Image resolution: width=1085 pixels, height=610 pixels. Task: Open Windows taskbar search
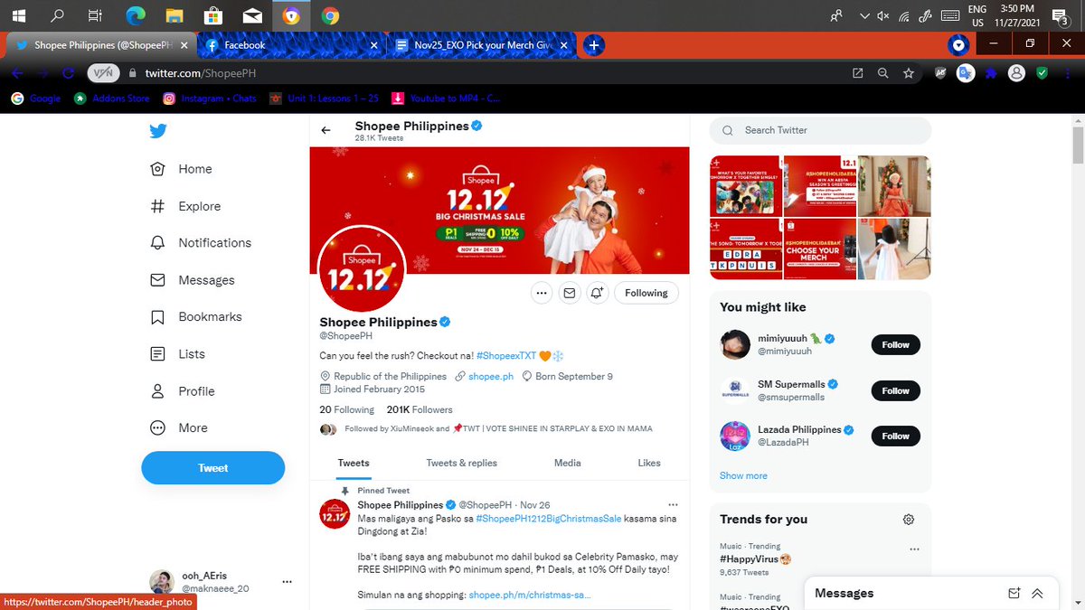[57, 15]
